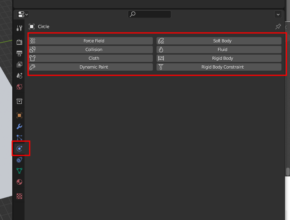Open the Render properties tab
Image resolution: width=290 pixels, height=220 pixels.
click(x=19, y=42)
